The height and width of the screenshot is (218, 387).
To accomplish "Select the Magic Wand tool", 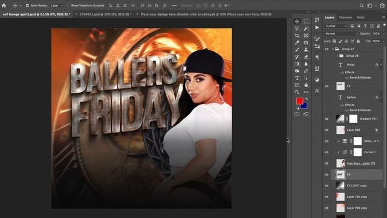I will tap(306, 28).
